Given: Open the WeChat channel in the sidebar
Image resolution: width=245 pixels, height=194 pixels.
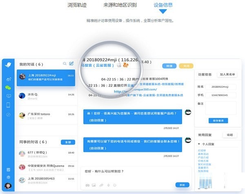Looking at the screenshot, I should click(8, 87).
